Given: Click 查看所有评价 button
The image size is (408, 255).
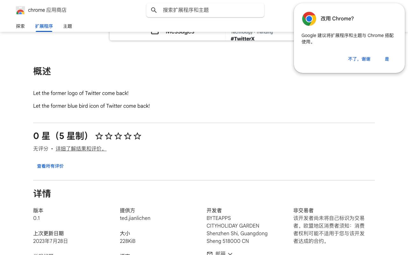Looking at the screenshot, I should [x=50, y=166].
